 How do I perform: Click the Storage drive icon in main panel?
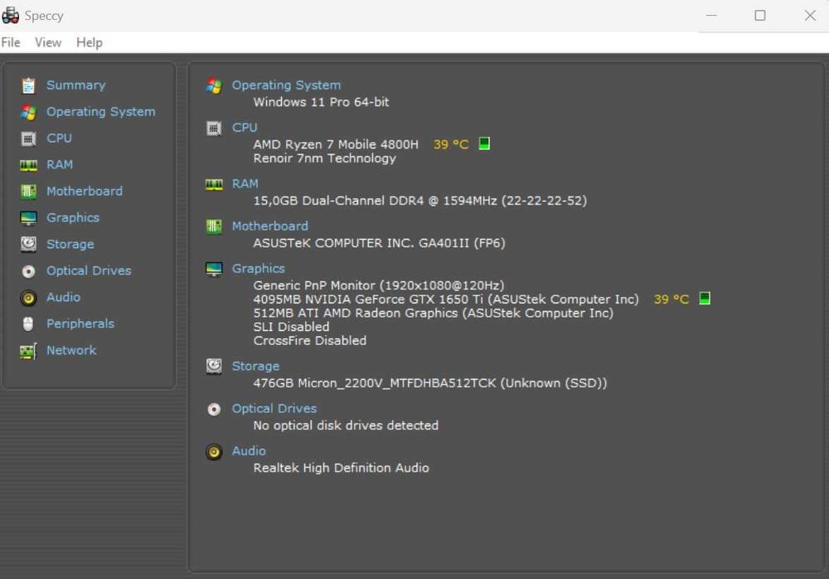[x=214, y=367]
